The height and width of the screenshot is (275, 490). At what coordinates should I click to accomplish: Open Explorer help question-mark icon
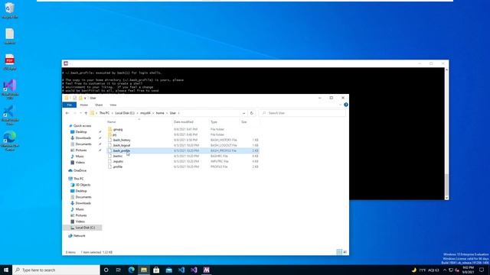click(345, 105)
